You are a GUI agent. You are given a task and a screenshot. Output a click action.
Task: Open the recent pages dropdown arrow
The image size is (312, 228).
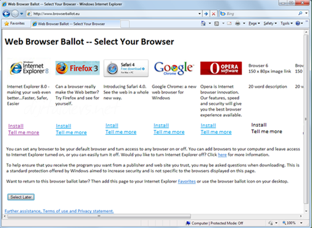point(21,14)
